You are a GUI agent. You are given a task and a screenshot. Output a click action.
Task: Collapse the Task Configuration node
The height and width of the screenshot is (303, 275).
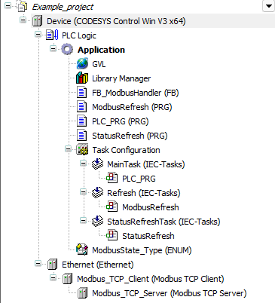click(69, 149)
